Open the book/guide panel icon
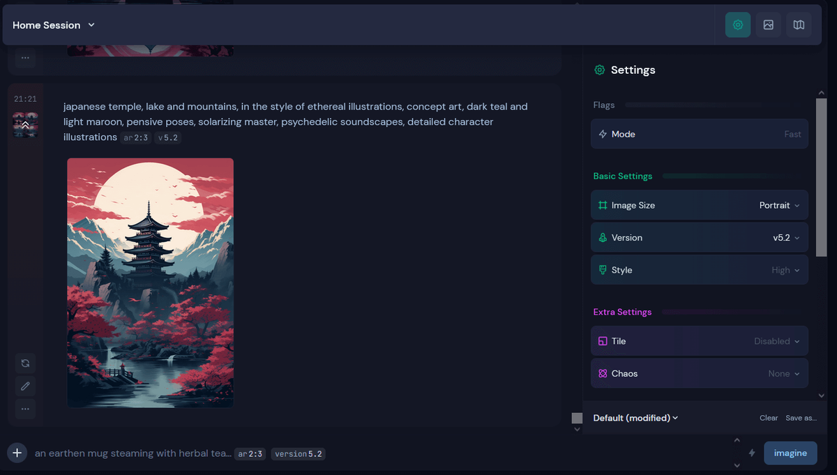This screenshot has width=837, height=475. point(799,25)
